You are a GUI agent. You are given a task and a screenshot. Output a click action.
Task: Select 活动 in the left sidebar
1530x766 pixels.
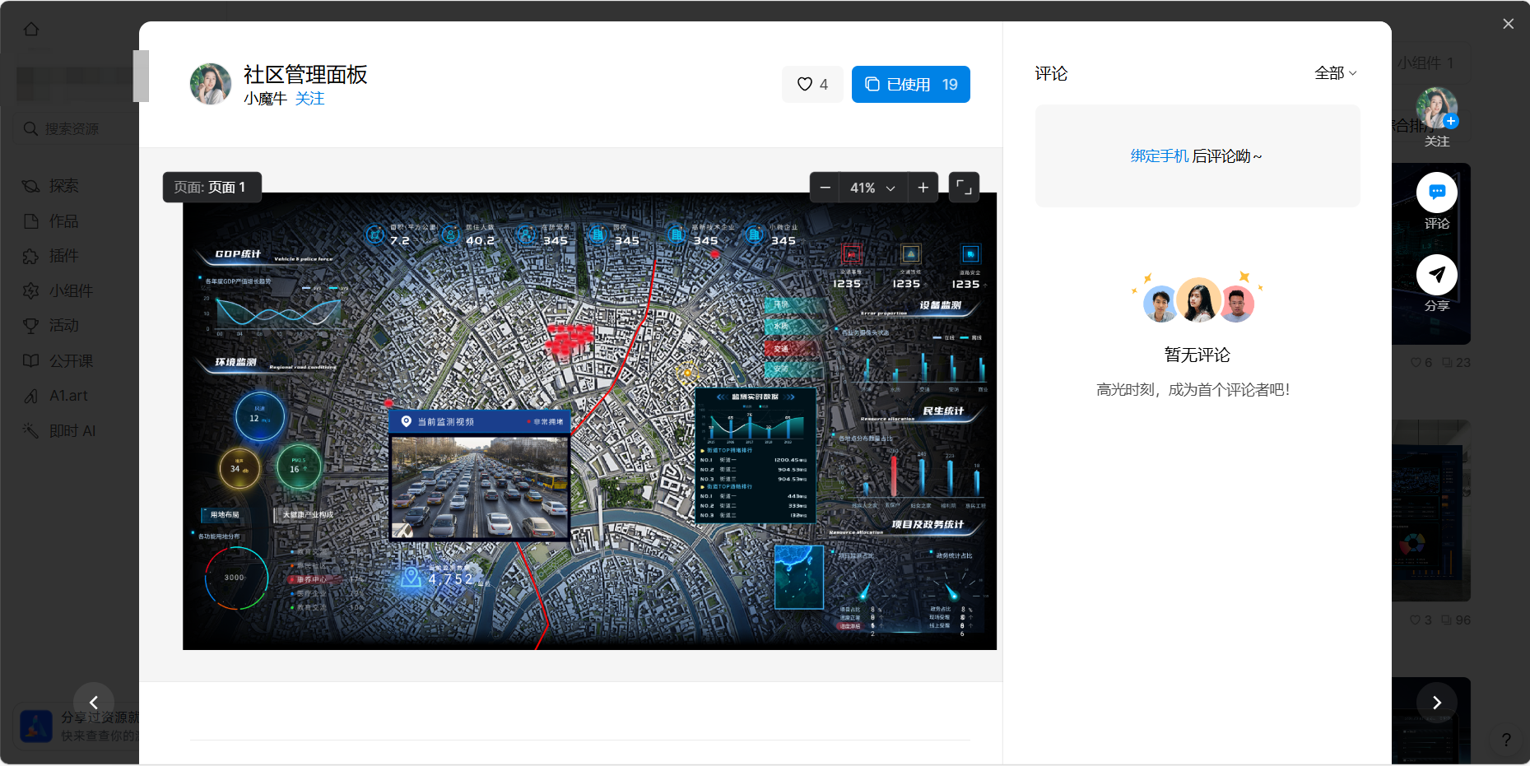tap(64, 326)
